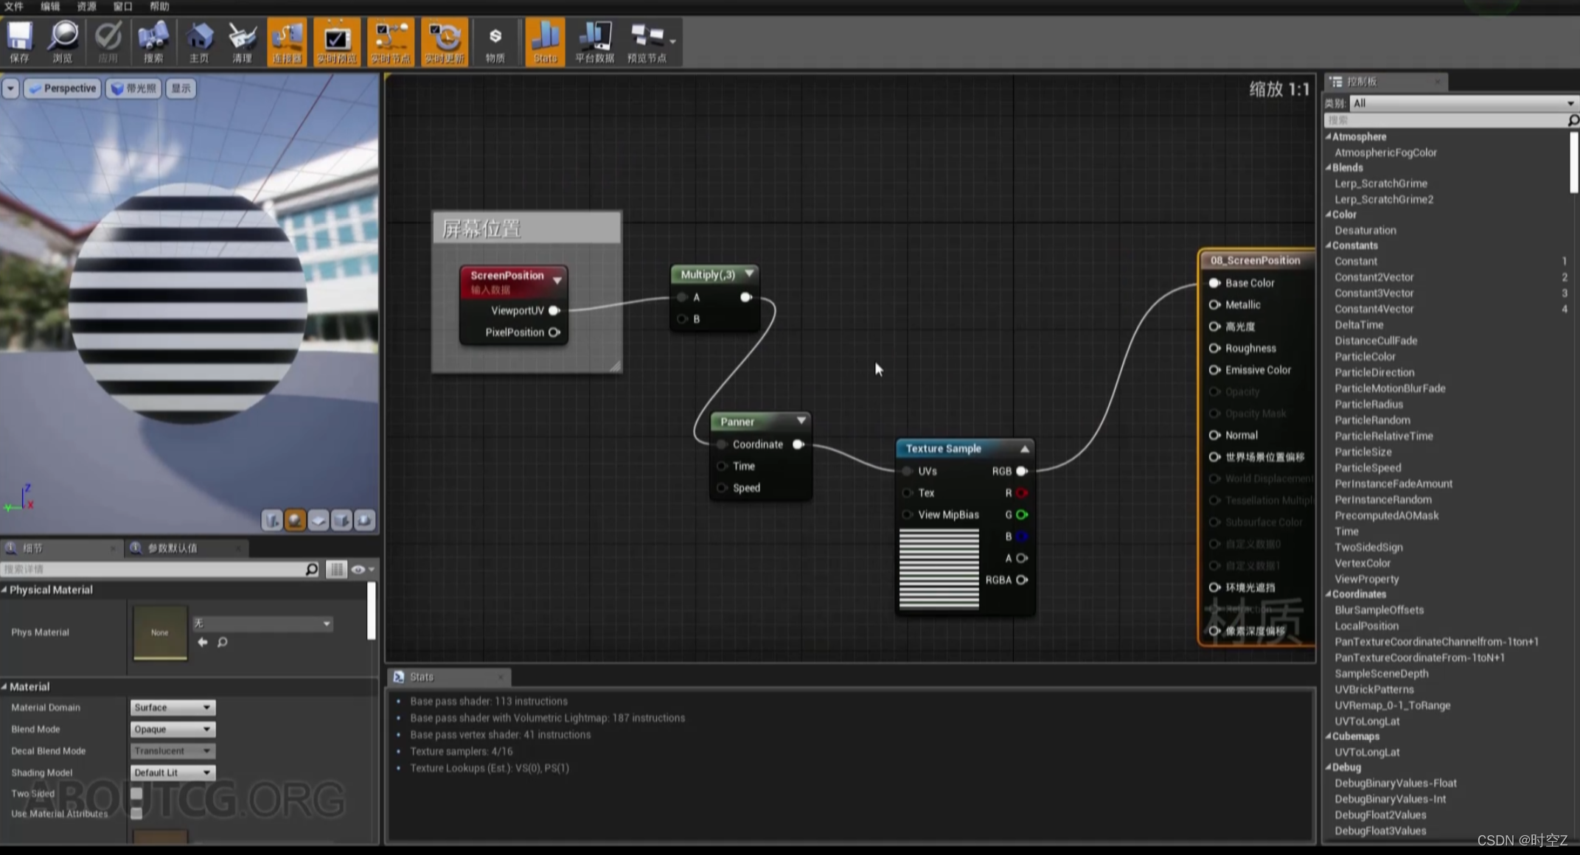This screenshot has width=1580, height=855.
Task: Open the 编辑 (Edit) menu
Action: point(50,7)
